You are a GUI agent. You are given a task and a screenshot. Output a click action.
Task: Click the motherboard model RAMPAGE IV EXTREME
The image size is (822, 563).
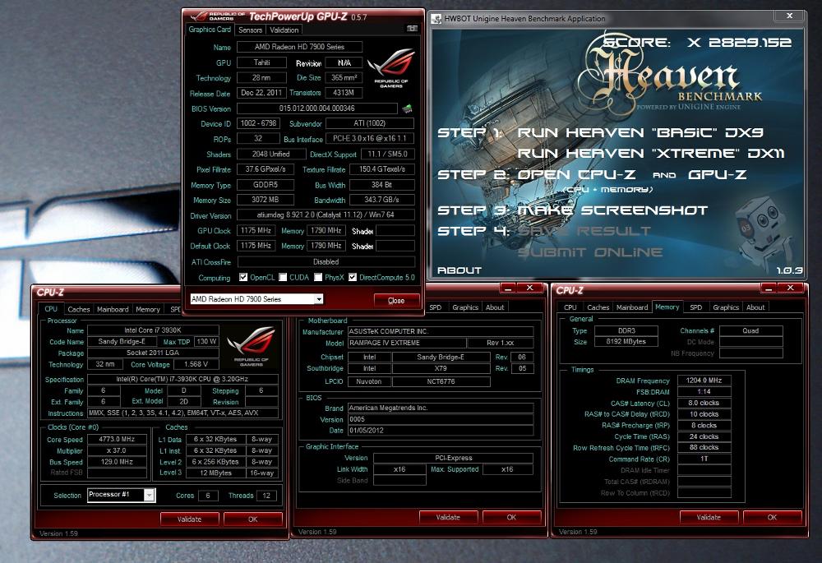408,343
